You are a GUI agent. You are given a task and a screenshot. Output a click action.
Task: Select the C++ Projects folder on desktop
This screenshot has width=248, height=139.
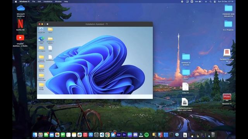click(x=228, y=26)
